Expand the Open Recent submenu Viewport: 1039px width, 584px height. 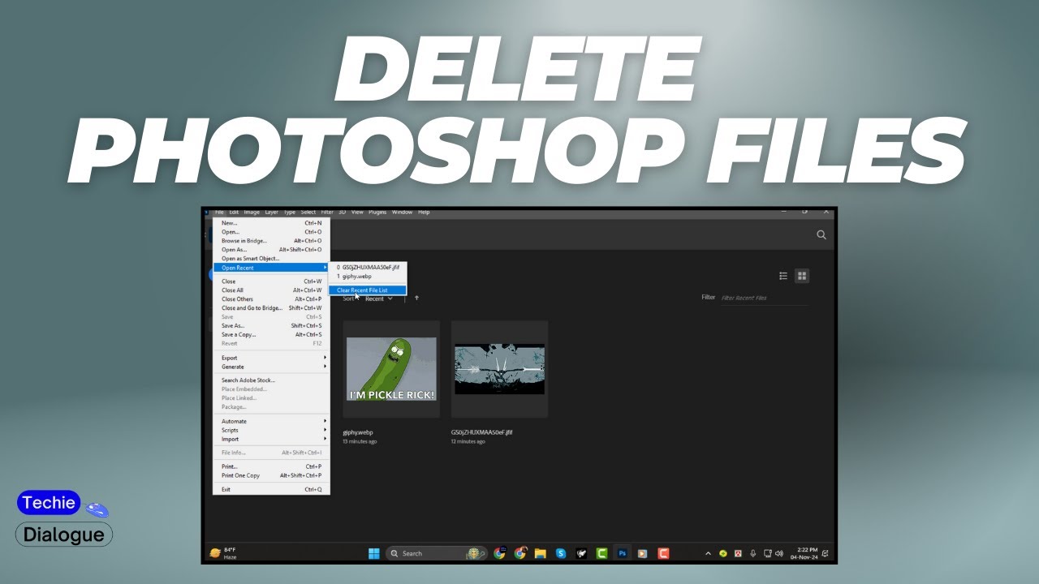click(x=271, y=268)
